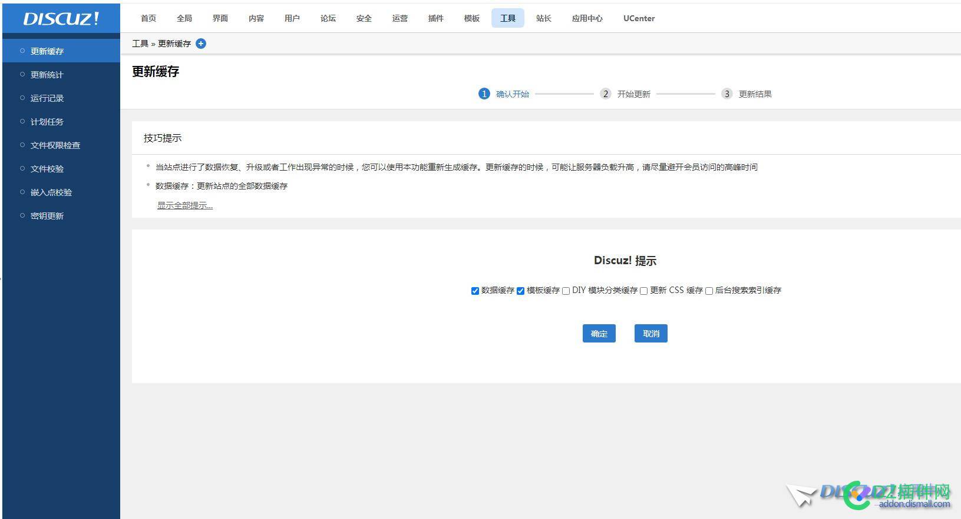Screen dimensions: 961x519
Task: Open the 应用中心 top menu
Action: [x=587, y=18]
